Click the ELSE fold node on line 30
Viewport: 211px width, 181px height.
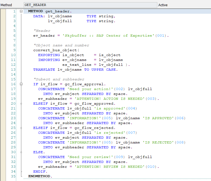[x=21, y=152]
